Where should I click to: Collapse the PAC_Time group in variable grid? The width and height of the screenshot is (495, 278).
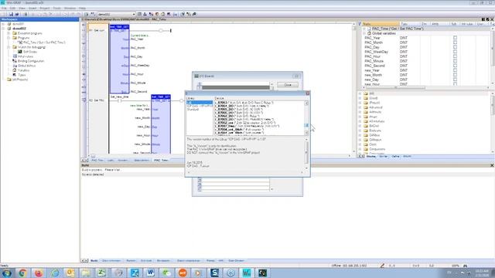(x=364, y=29)
